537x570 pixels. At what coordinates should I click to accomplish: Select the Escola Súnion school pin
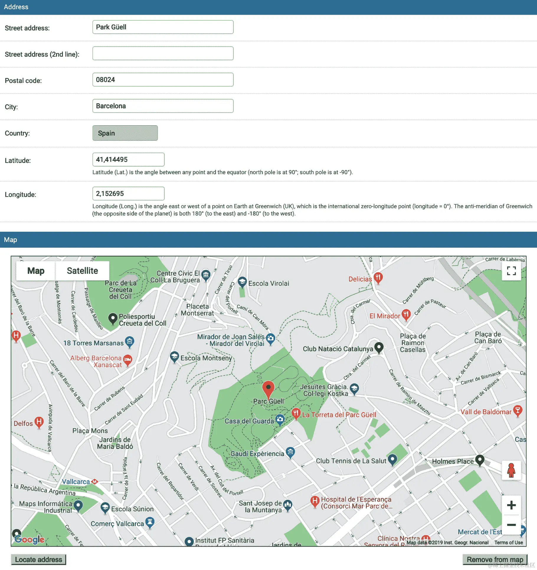click(x=105, y=508)
